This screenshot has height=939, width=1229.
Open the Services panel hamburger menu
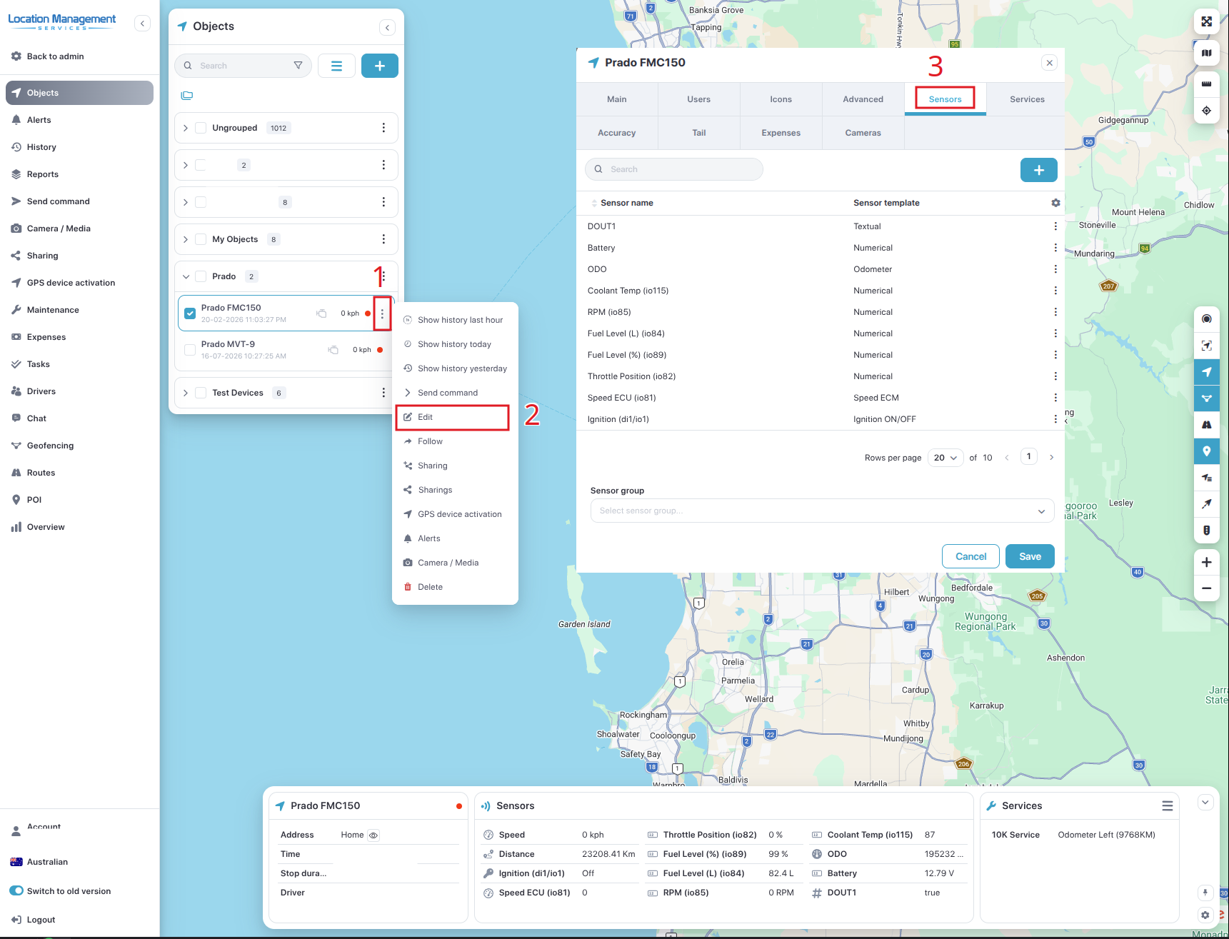click(1168, 806)
